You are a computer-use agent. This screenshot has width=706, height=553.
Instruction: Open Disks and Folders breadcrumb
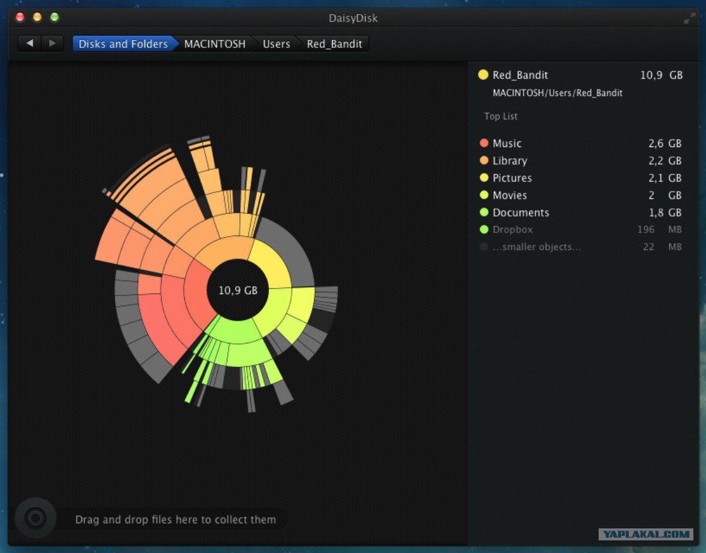point(123,44)
